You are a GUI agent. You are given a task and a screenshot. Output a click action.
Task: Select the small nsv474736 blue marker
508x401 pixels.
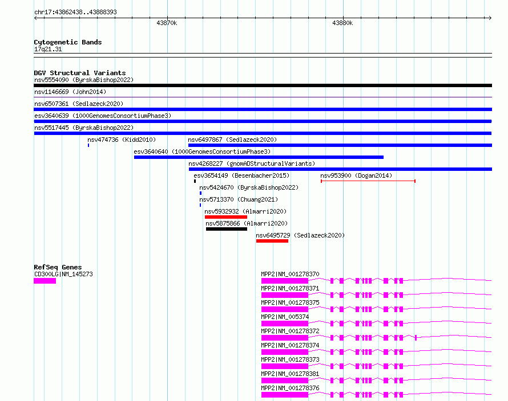pyautogui.click(x=88, y=145)
